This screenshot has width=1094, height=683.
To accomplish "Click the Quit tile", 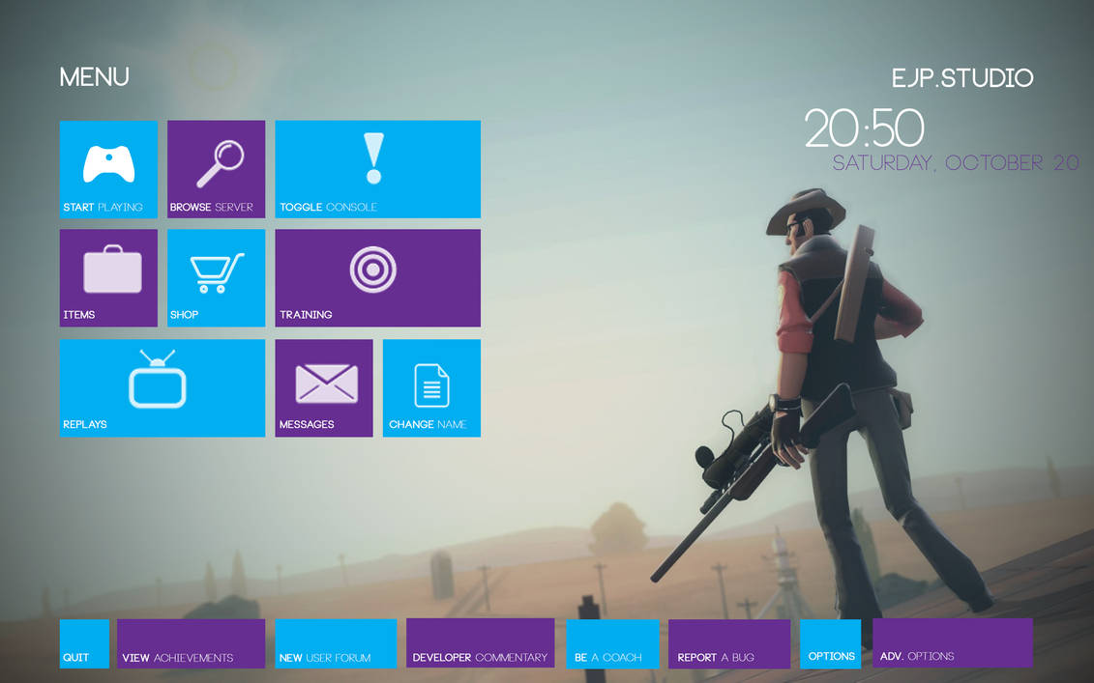I will click(x=84, y=644).
